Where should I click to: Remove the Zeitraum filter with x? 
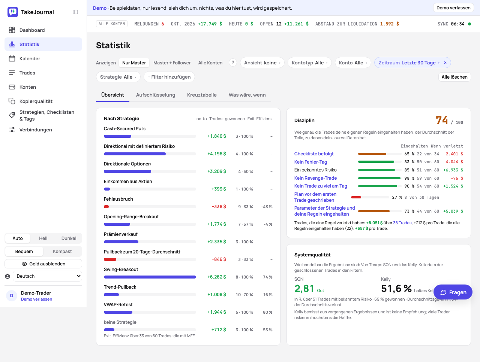click(445, 63)
